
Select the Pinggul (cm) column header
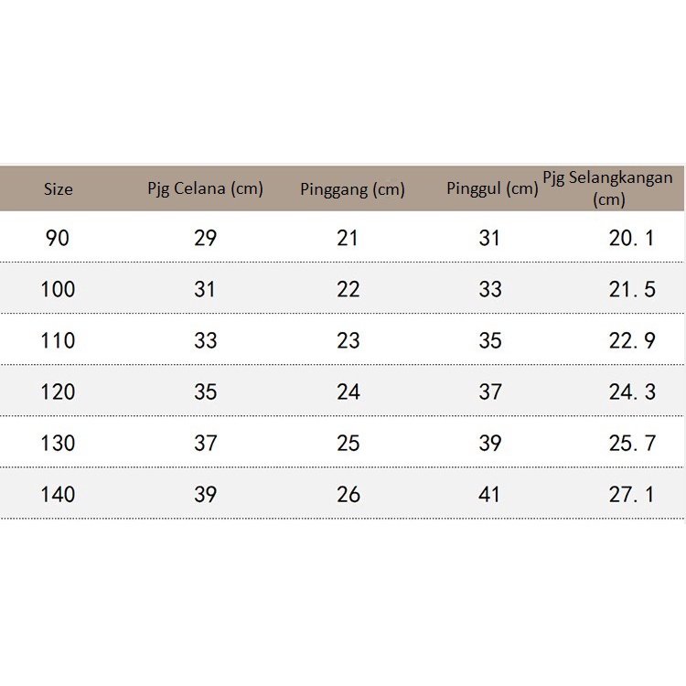(x=492, y=189)
